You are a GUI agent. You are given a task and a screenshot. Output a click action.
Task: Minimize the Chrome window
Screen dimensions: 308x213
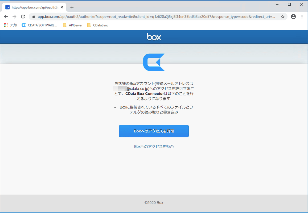(277, 4)
